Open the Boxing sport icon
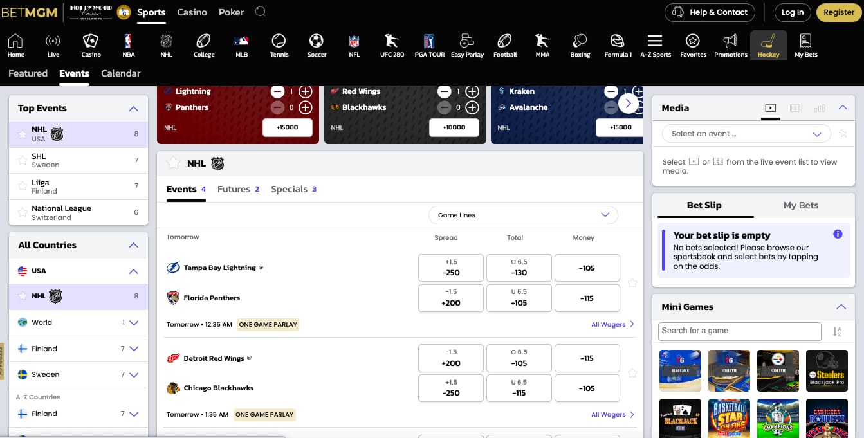The image size is (864, 438). click(x=580, y=45)
